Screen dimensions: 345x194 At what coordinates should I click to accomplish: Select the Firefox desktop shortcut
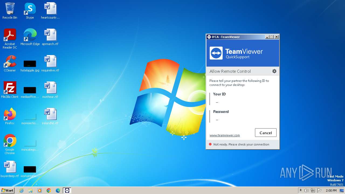[10, 116]
